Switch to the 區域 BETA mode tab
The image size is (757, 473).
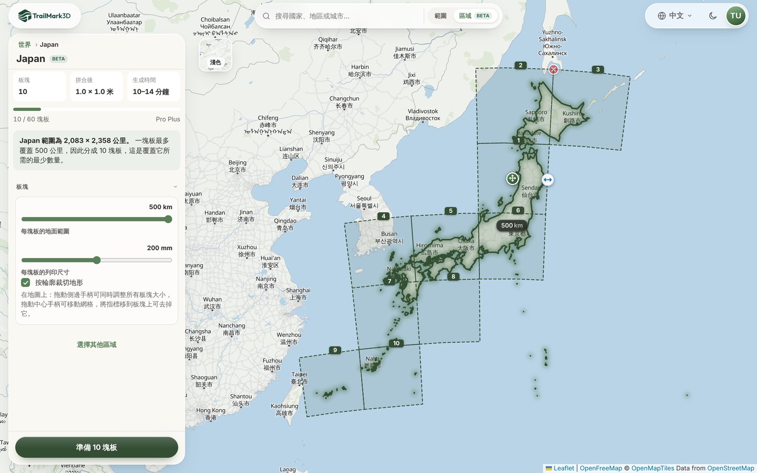(x=474, y=16)
